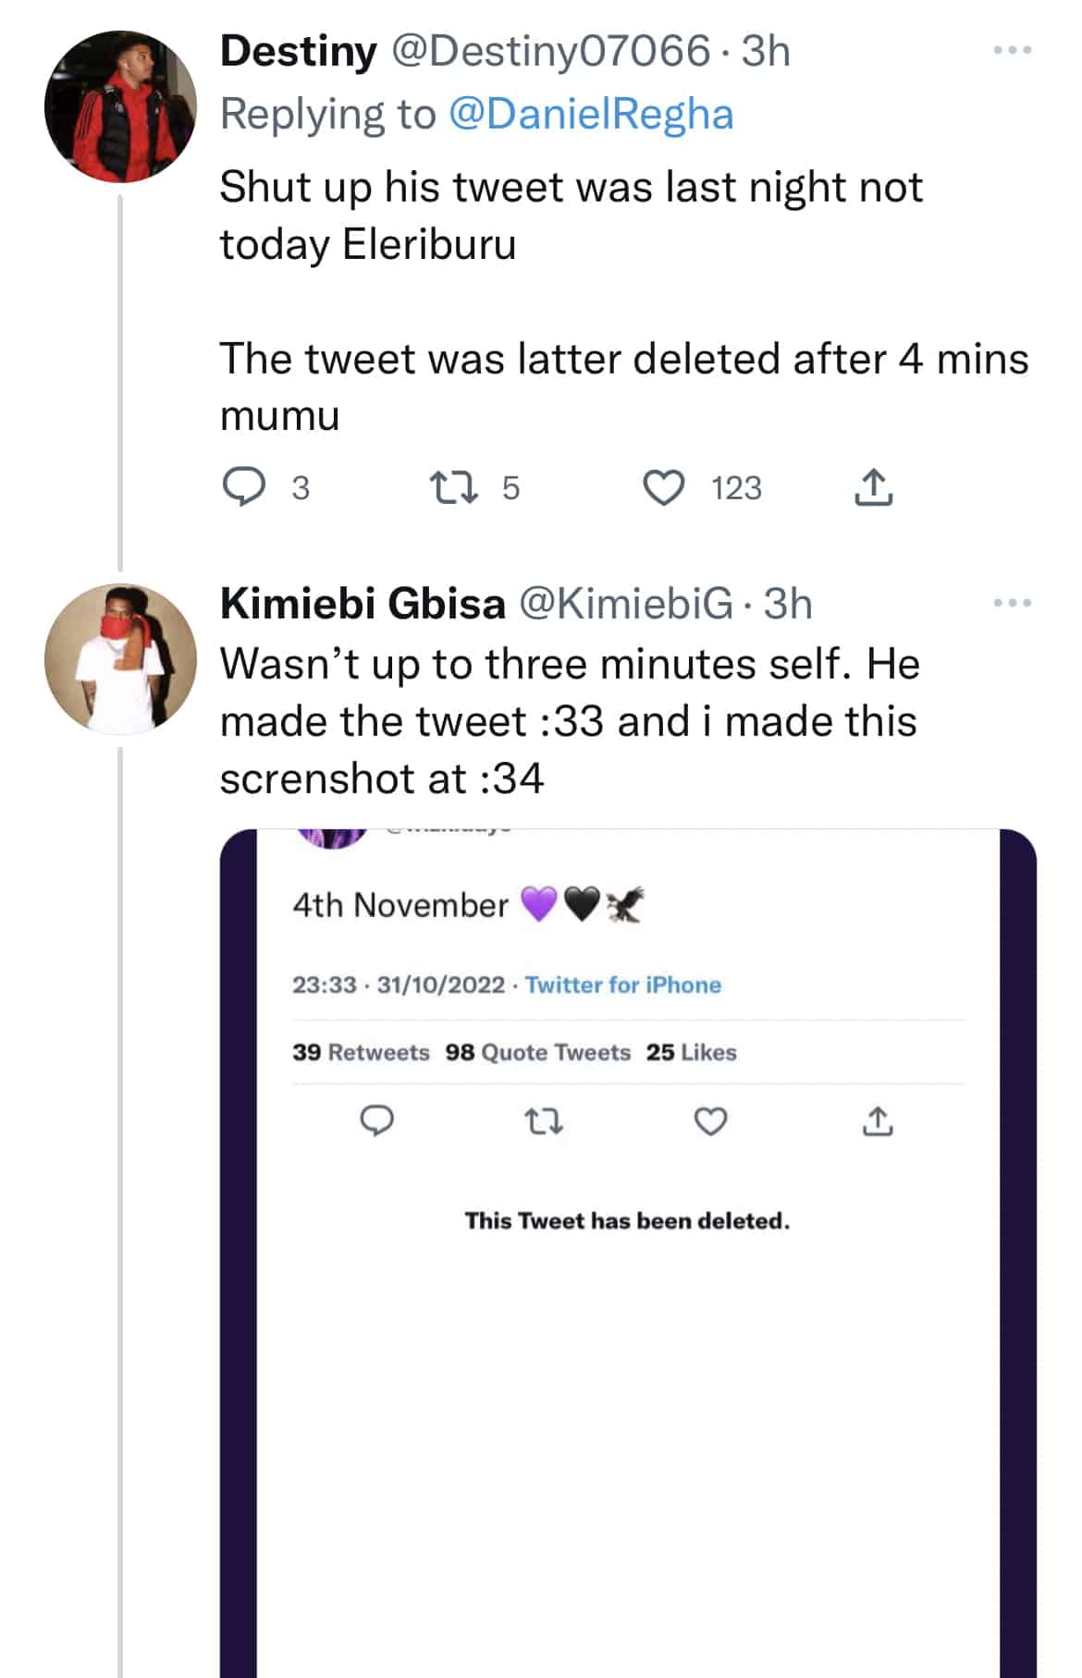Retweet Destiny's tweet
Viewport: 1082px width, 1678px height.
coord(455,487)
